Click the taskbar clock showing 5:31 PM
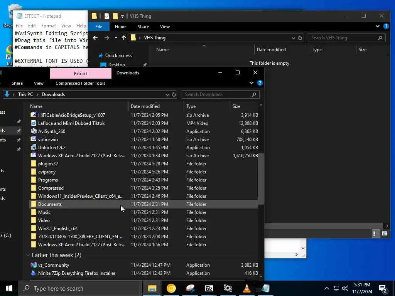Image resolution: width=395 pixels, height=296 pixels. (362, 288)
